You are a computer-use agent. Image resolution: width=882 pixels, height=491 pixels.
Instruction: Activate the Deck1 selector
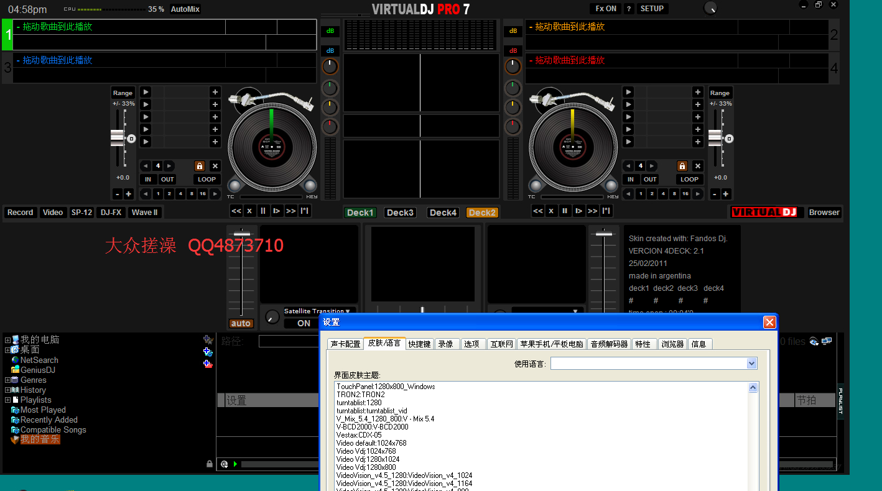point(360,213)
